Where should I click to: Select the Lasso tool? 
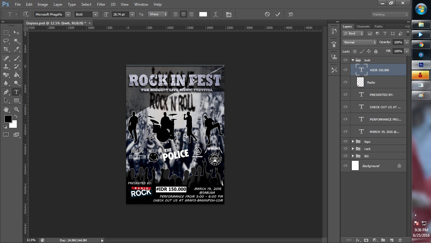5,40
